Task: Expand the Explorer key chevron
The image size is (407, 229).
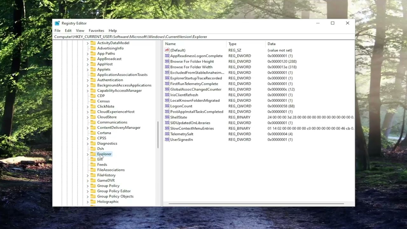Action: [x=87, y=154]
